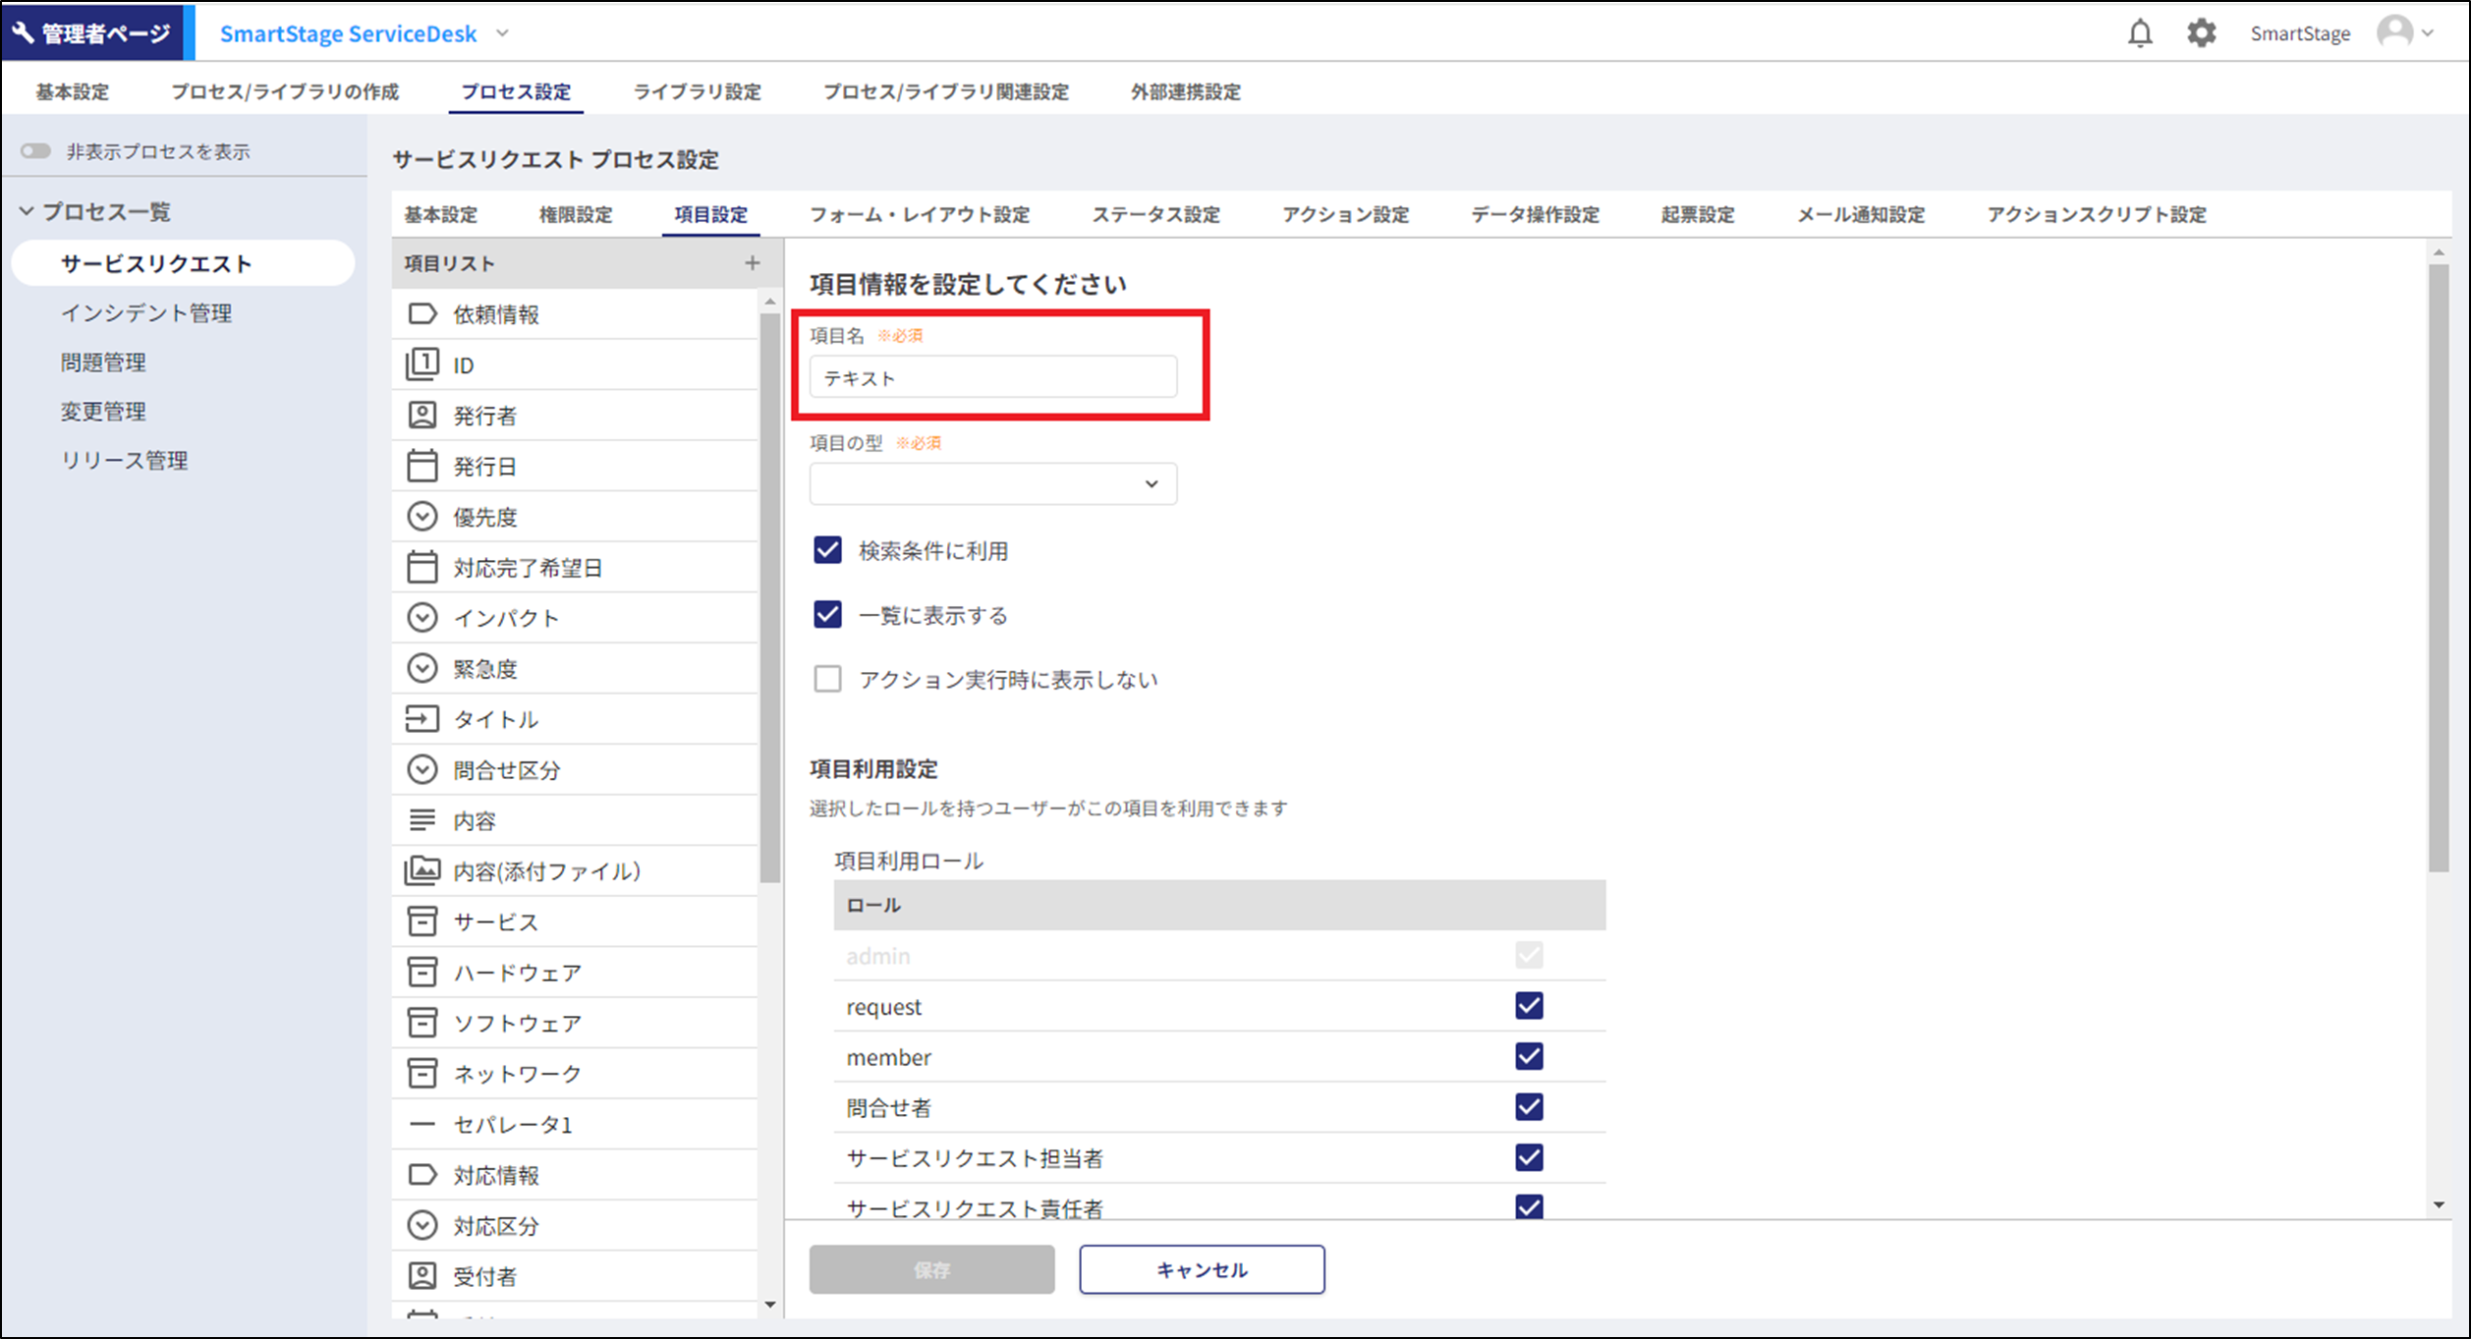Click the notification bell icon
This screenshot has height=1339, width=2471.
[x=2139, y=33]
